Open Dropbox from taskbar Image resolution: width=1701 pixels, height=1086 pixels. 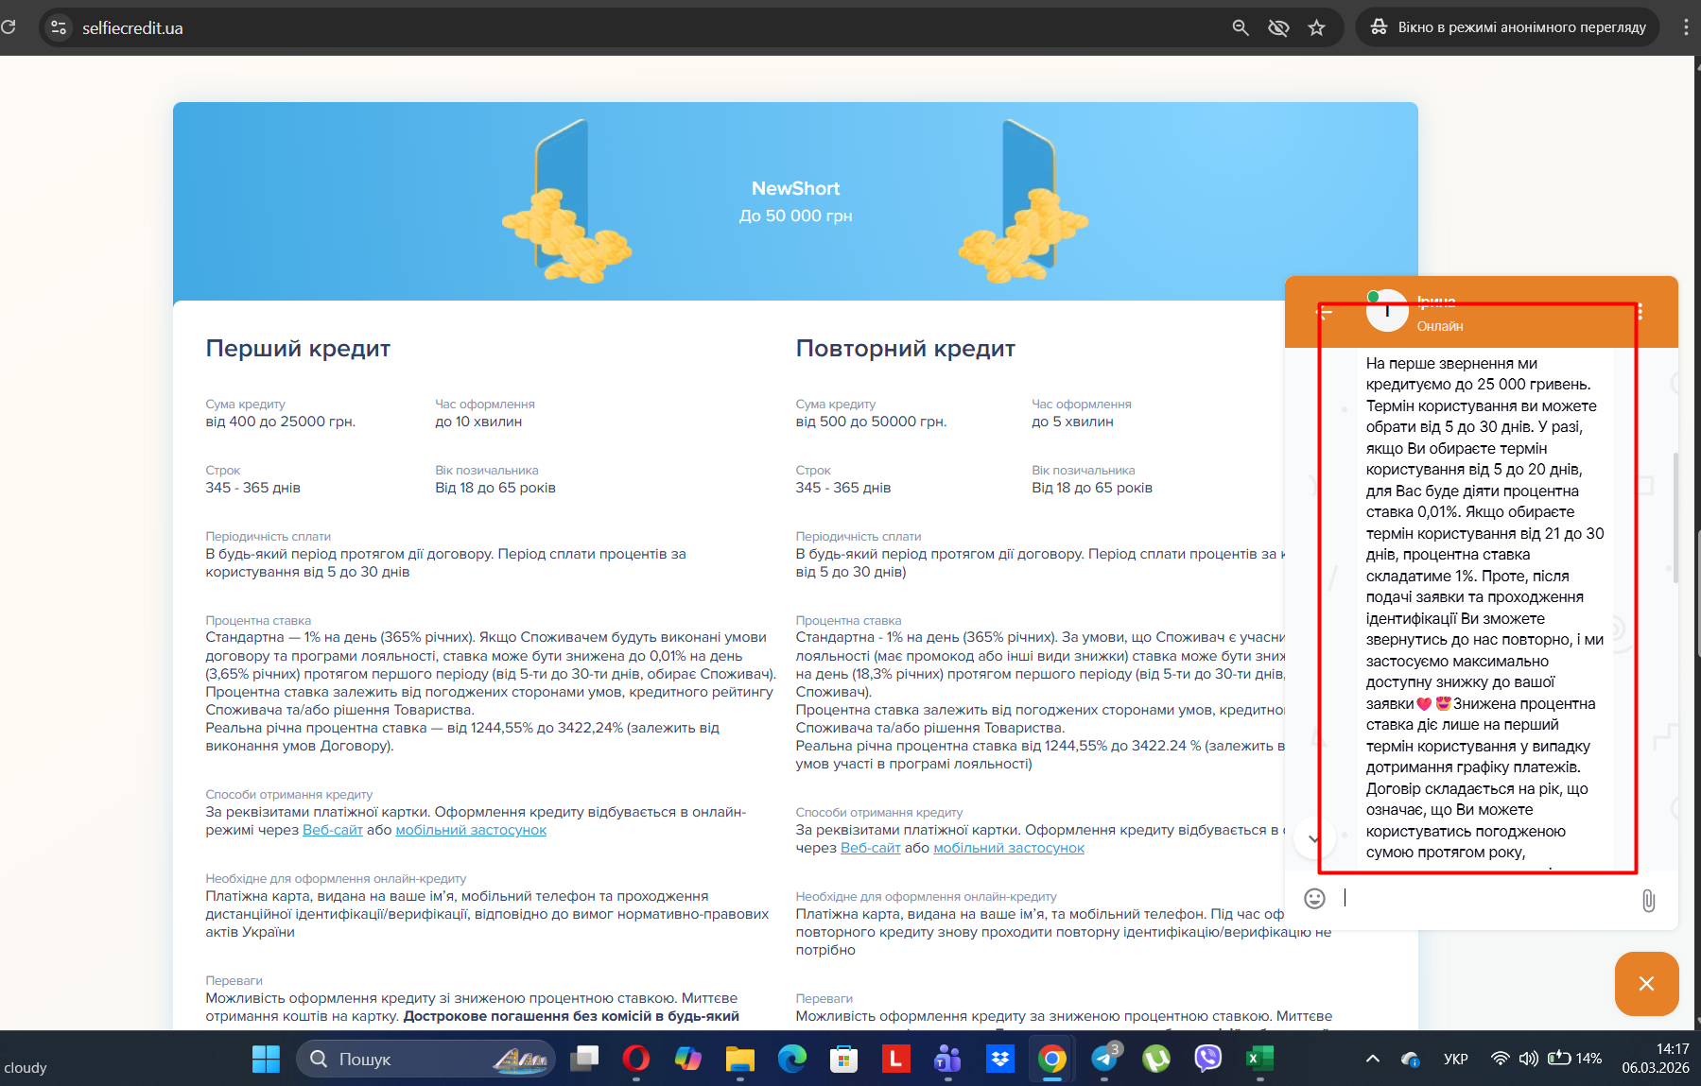pyautogui.click(x=999, y=1059)
